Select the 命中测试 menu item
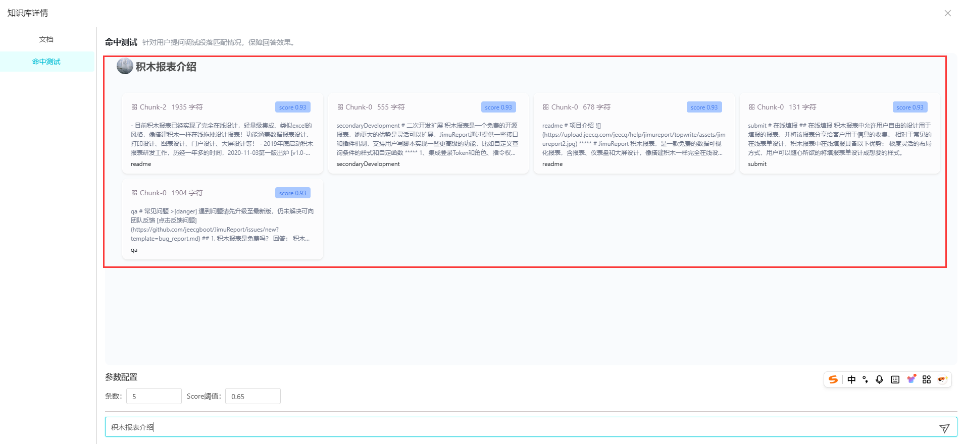This screenshot has height=444, width=963. tap(46, 62)
